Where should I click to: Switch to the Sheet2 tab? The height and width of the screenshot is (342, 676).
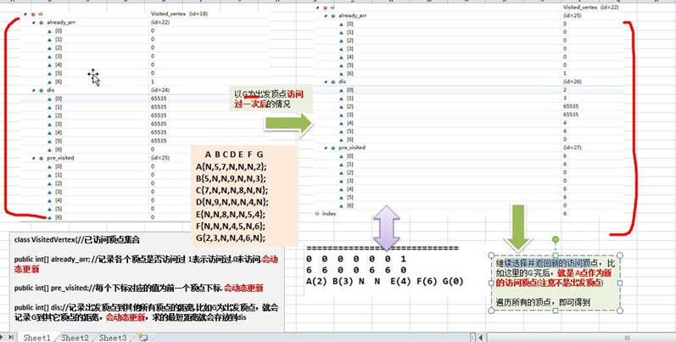coord(75,338)
